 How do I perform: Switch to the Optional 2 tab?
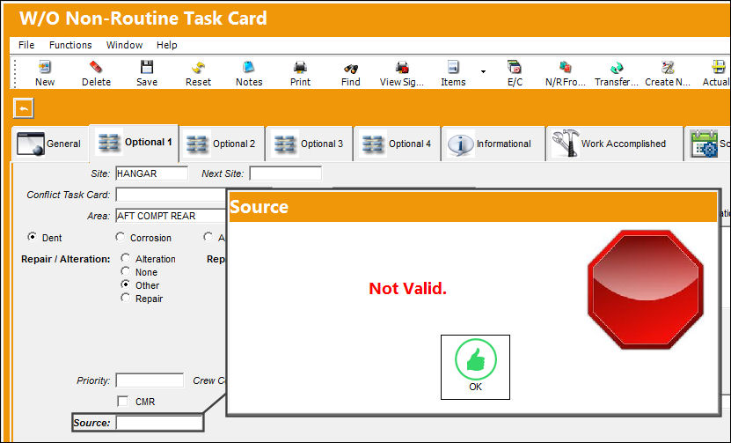pos(222,144)
